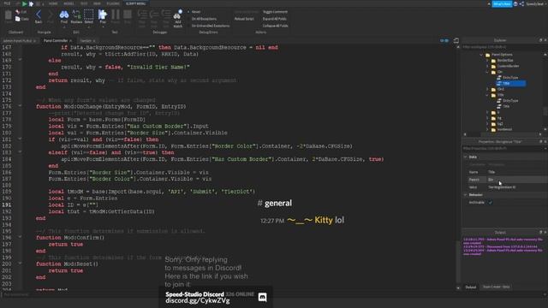Click the Step Over debugger icon
The height and width of the screenshot is (308, 548).
pos(154,15)
